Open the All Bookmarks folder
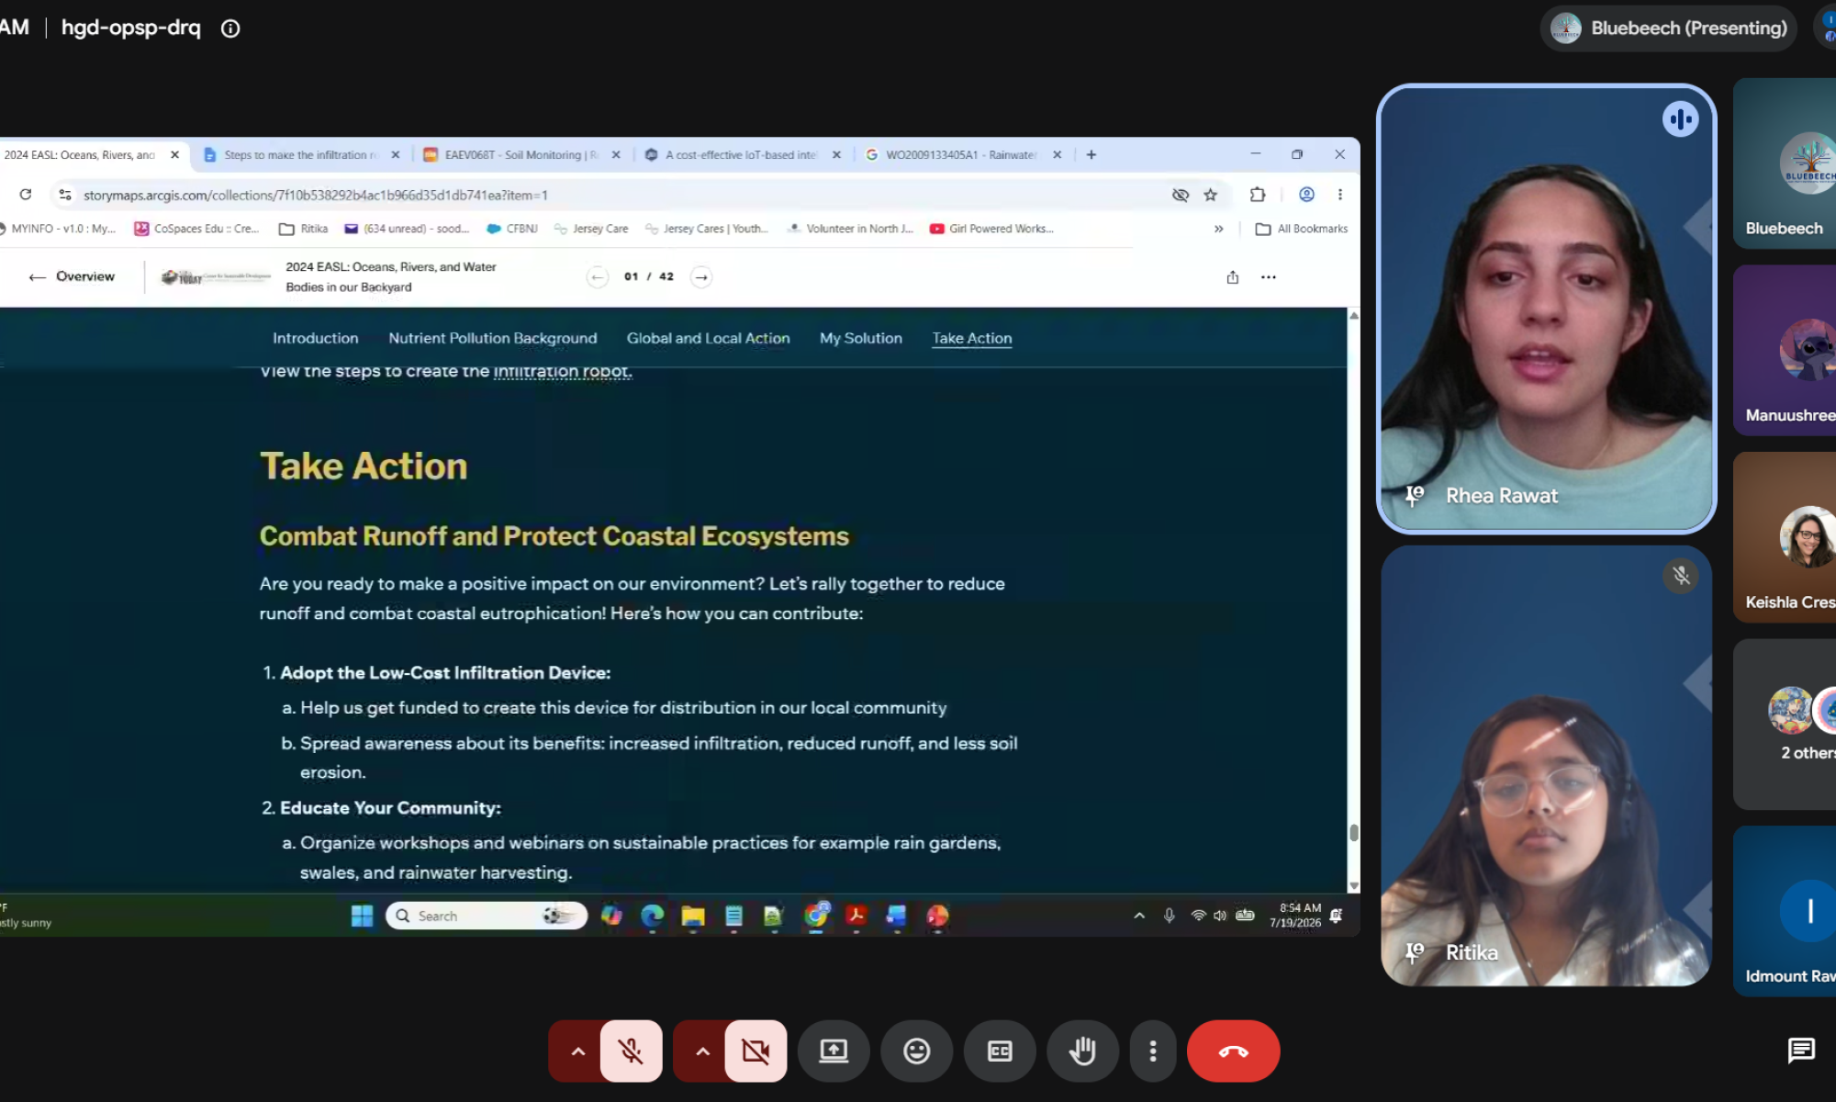This screenshot has height=1102, width=1836. 1302,229
